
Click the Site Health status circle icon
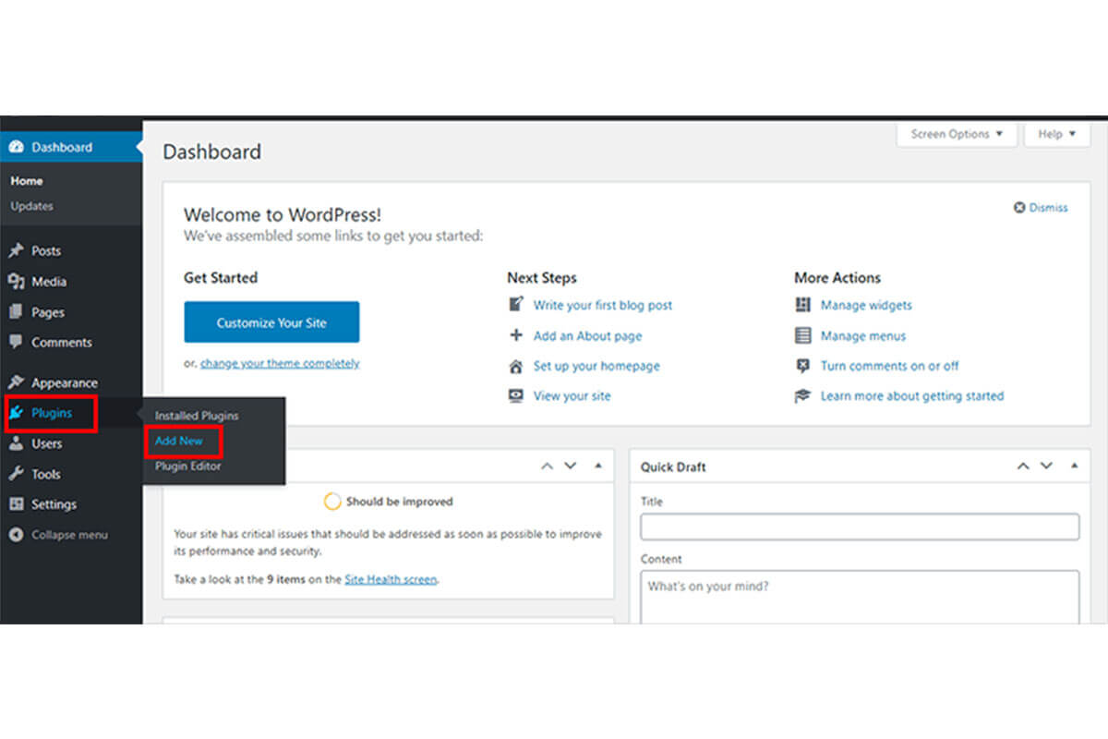[x=332, y=502]
